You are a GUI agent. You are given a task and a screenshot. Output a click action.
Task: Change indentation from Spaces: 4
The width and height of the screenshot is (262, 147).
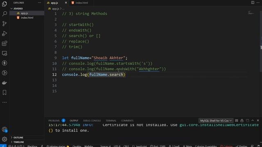coord(106,146)
